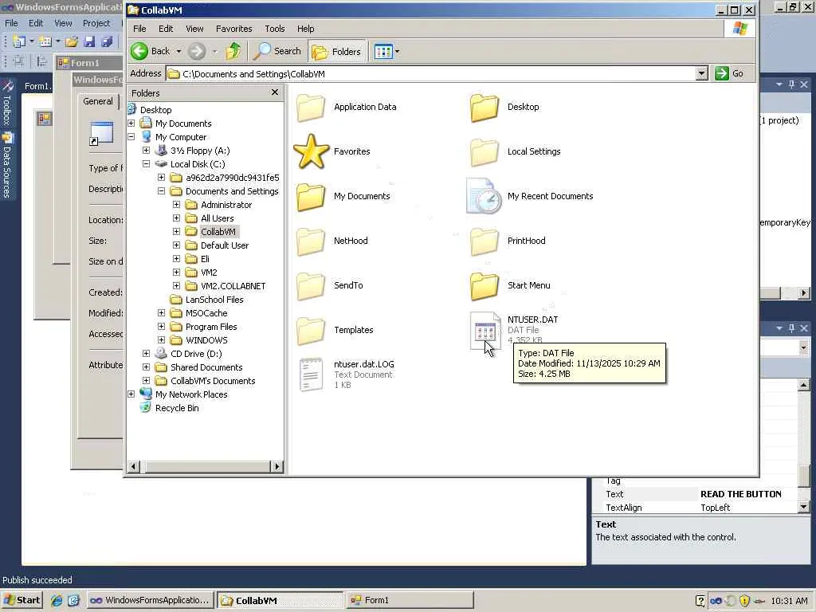
Task: Open the Tools menu
Action: (x=274, y=29)
